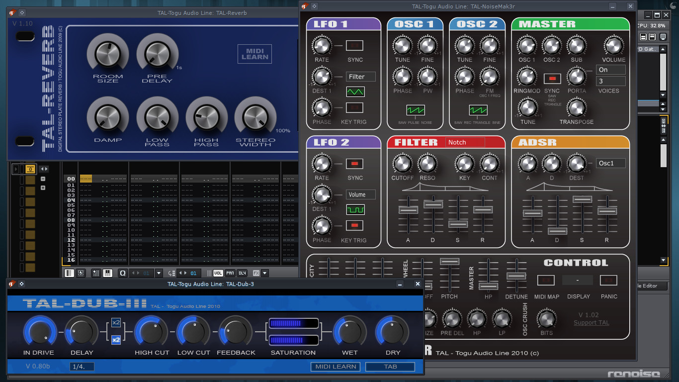Image resolution: width=679 pixels, height=382 pixels.
Task: Click the pattern follow icon in Renoise toolbar
Action: click(70, 273)
